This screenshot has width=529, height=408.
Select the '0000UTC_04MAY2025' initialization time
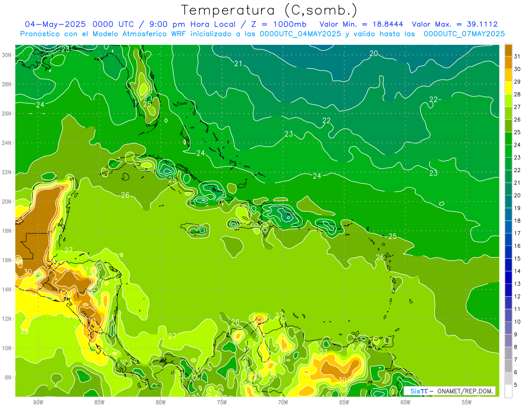[300, 33]
